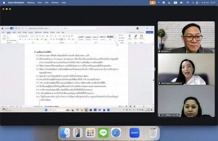Pick the red font color swatch

point(46,39)
